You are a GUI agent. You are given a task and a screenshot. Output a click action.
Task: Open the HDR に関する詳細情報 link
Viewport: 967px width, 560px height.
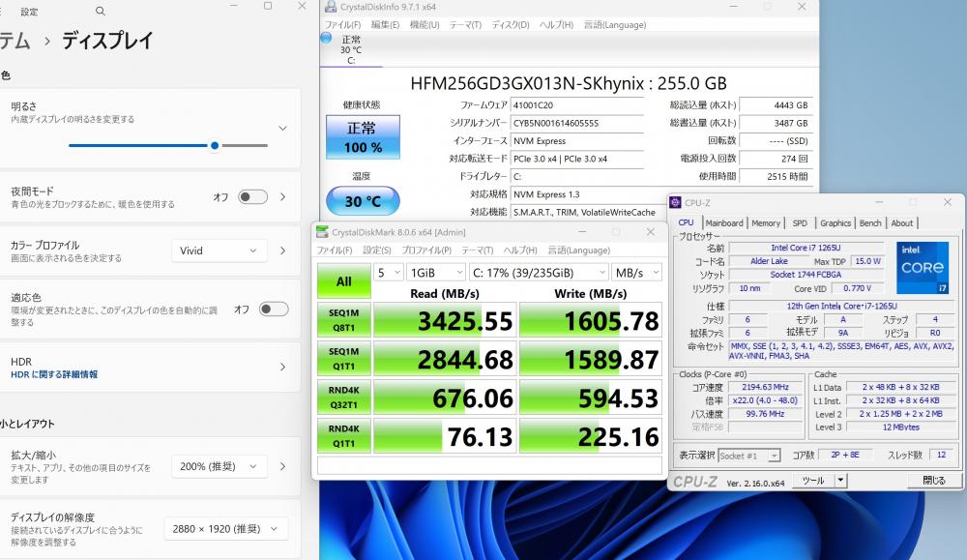coord(54,374)
